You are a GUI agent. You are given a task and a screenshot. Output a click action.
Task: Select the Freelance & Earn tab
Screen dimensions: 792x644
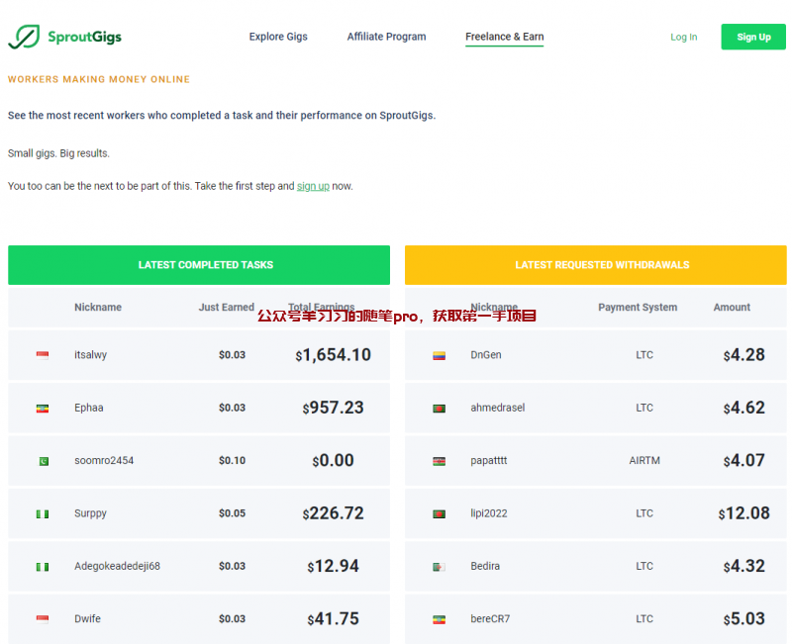click(x=504, y=37)
